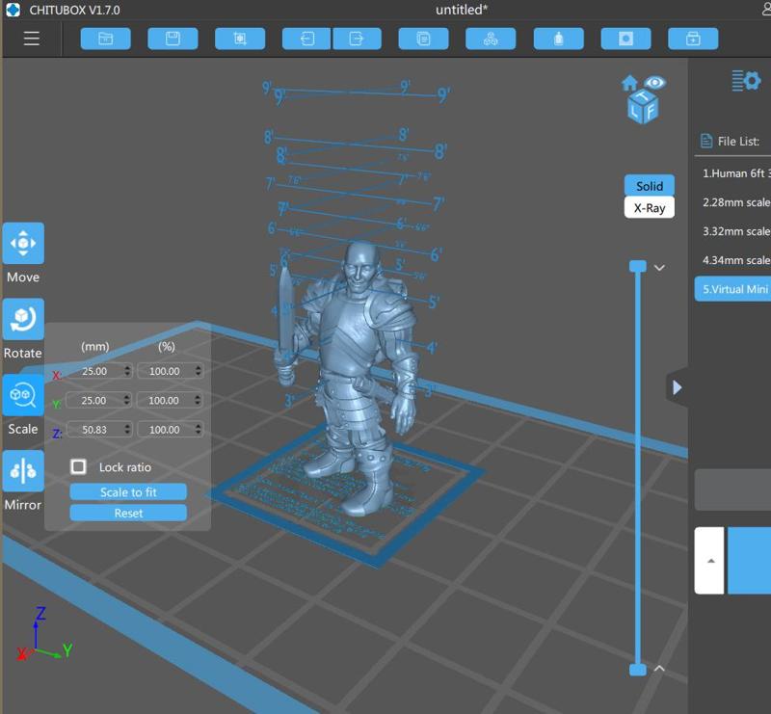Enable the Lock ratio checkbox
The height and width of the screenshot is (714, 771).
tap(79, 467)
